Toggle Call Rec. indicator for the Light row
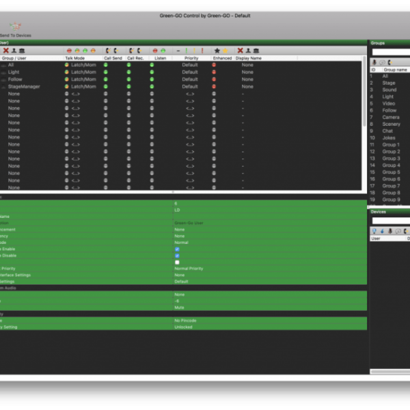This screenshot has width=410, height=410. coord(128,72)
